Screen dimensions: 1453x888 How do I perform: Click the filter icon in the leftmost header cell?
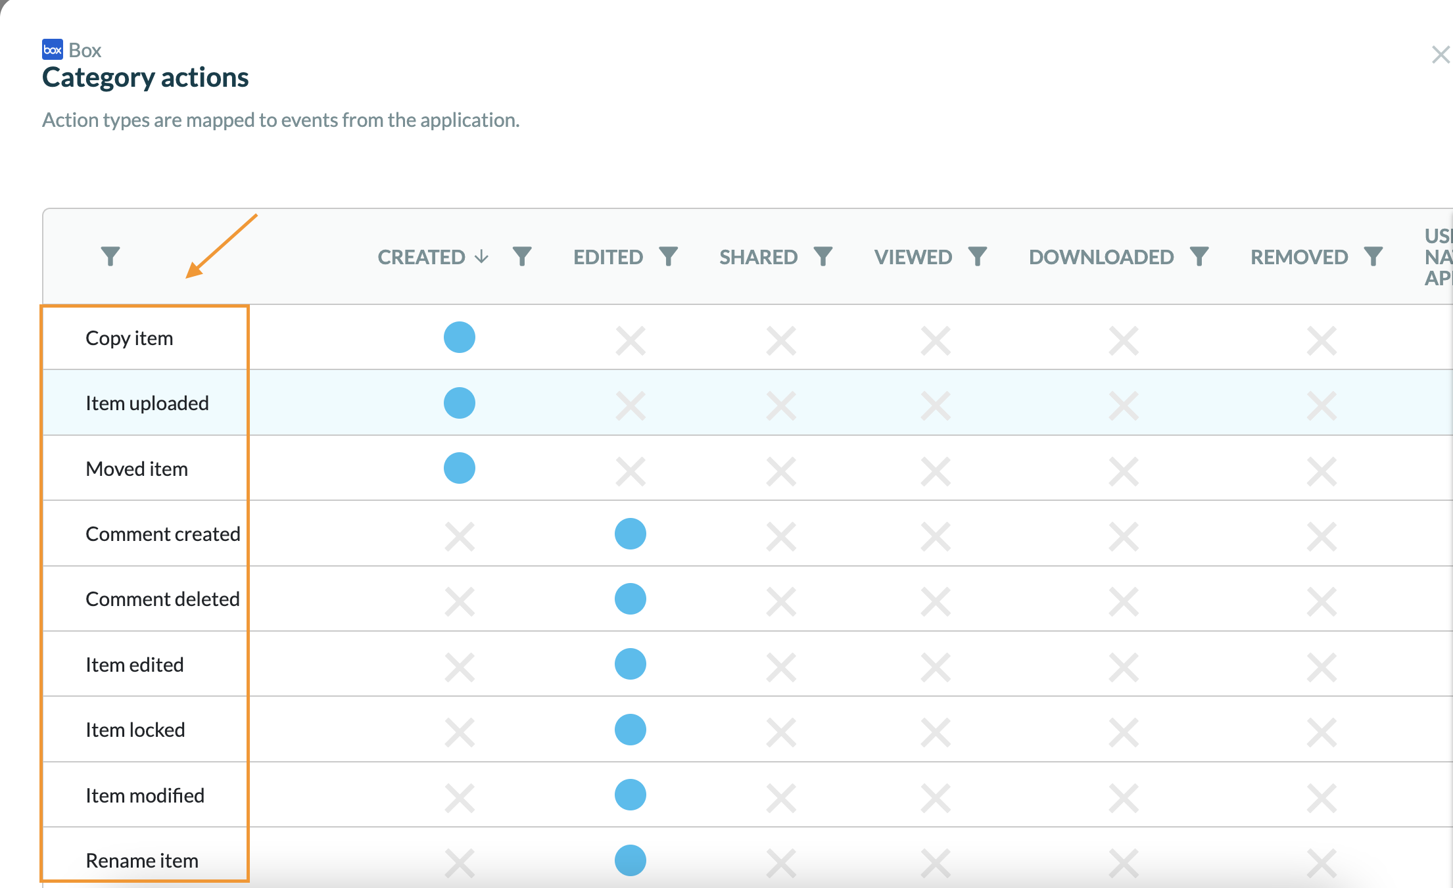click(x=110, y=256)
